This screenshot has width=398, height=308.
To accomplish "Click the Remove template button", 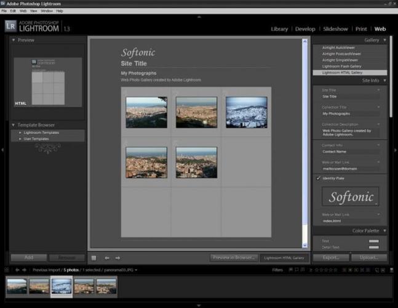I will pyautogui.click(x=67, y=257).
